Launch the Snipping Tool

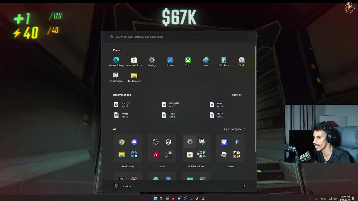click(116, 77)
